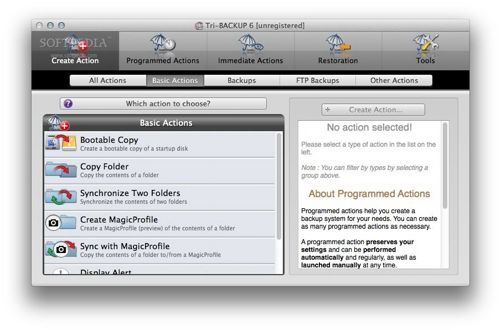Click the Synchronize Two Folders icon
This screenshot has width=501, height=330.
(x=61, y=196)
